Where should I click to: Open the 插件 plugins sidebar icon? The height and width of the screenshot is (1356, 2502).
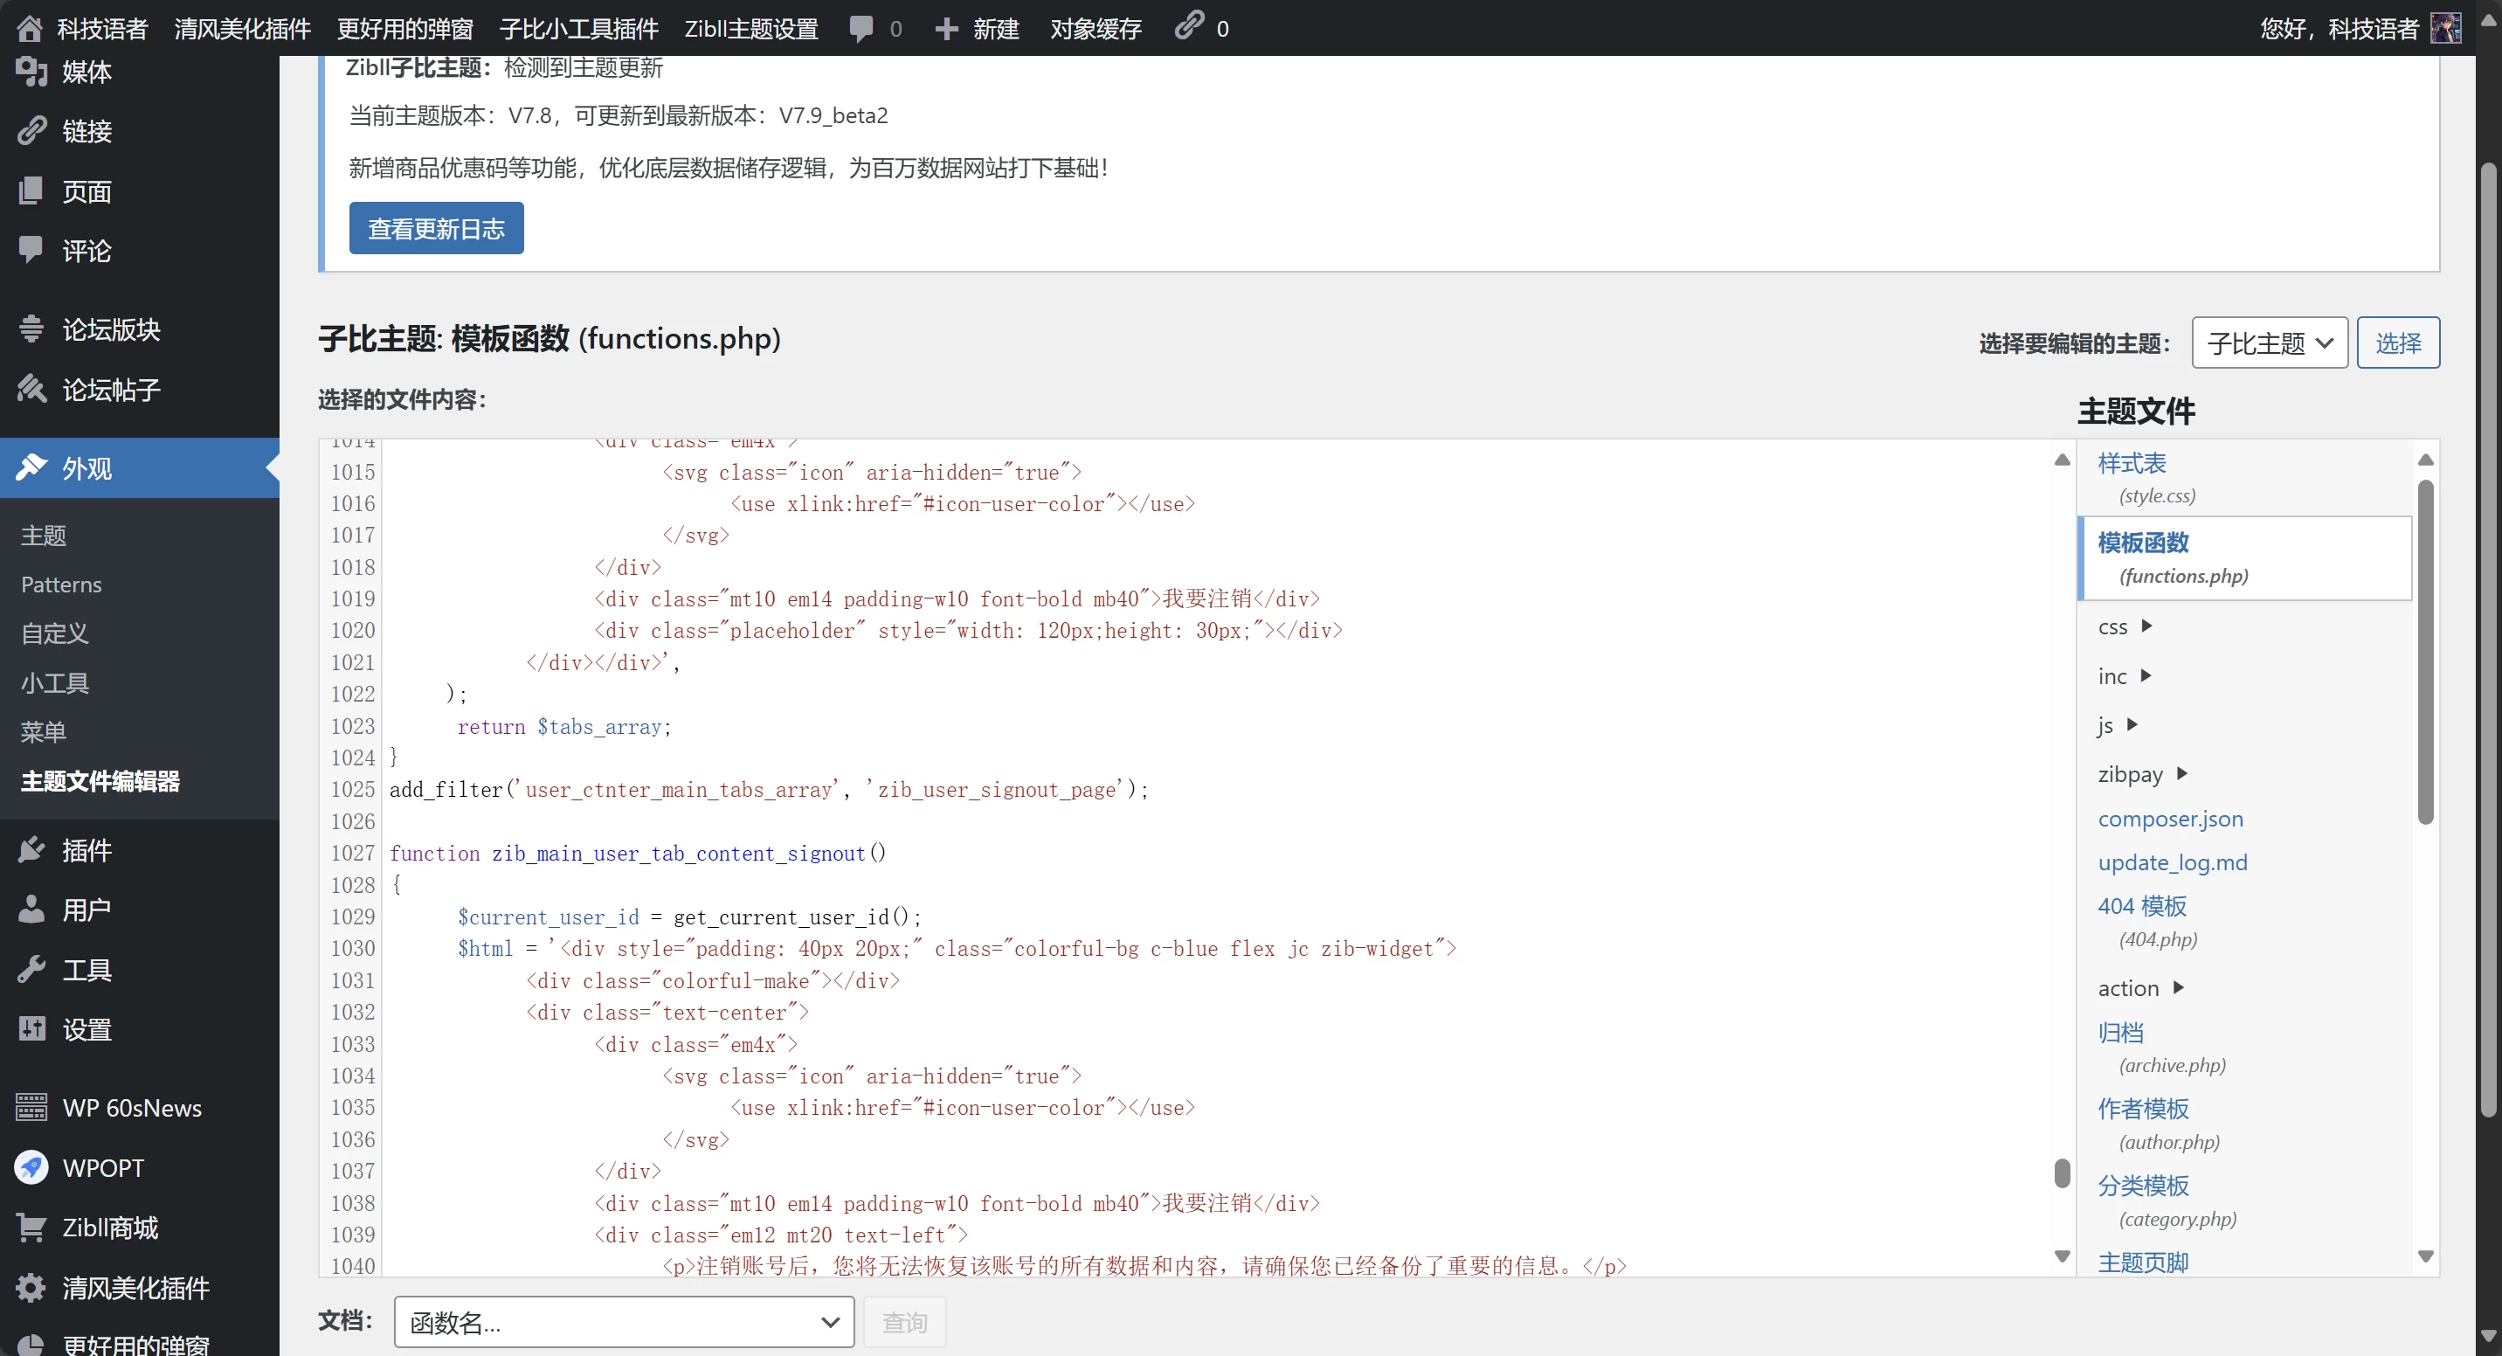(31, 850)
